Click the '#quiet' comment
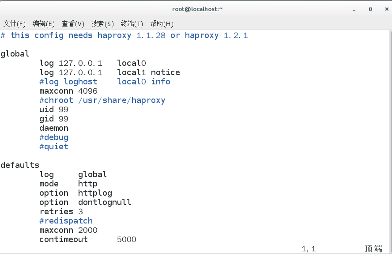The width and height of the screenshot is (392, 254). (54, 147)
